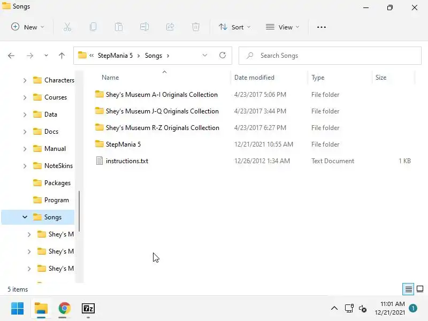Viewport: 428px width, 321px height.
Task: Open the 7-Zip taskbar icon
Action: point(88,309)
